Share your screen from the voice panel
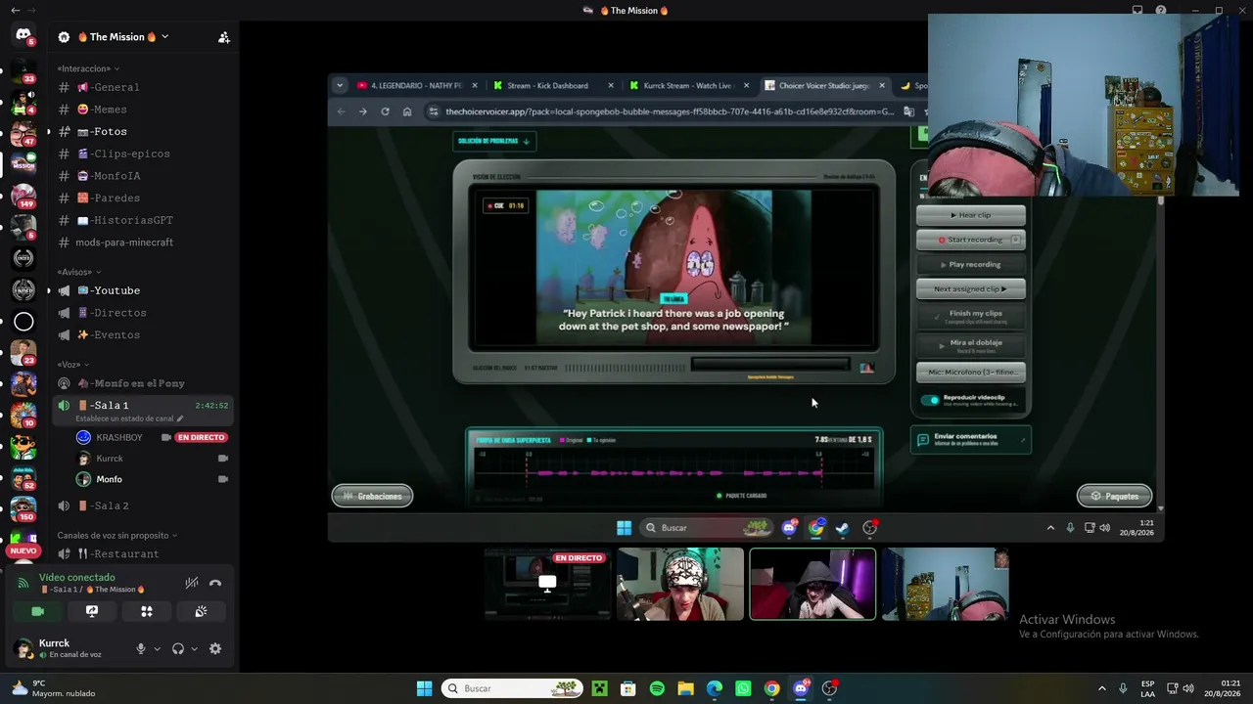The width and height of the screenshot is (1253, 704). pyautogui.click(x=92, y=611)
